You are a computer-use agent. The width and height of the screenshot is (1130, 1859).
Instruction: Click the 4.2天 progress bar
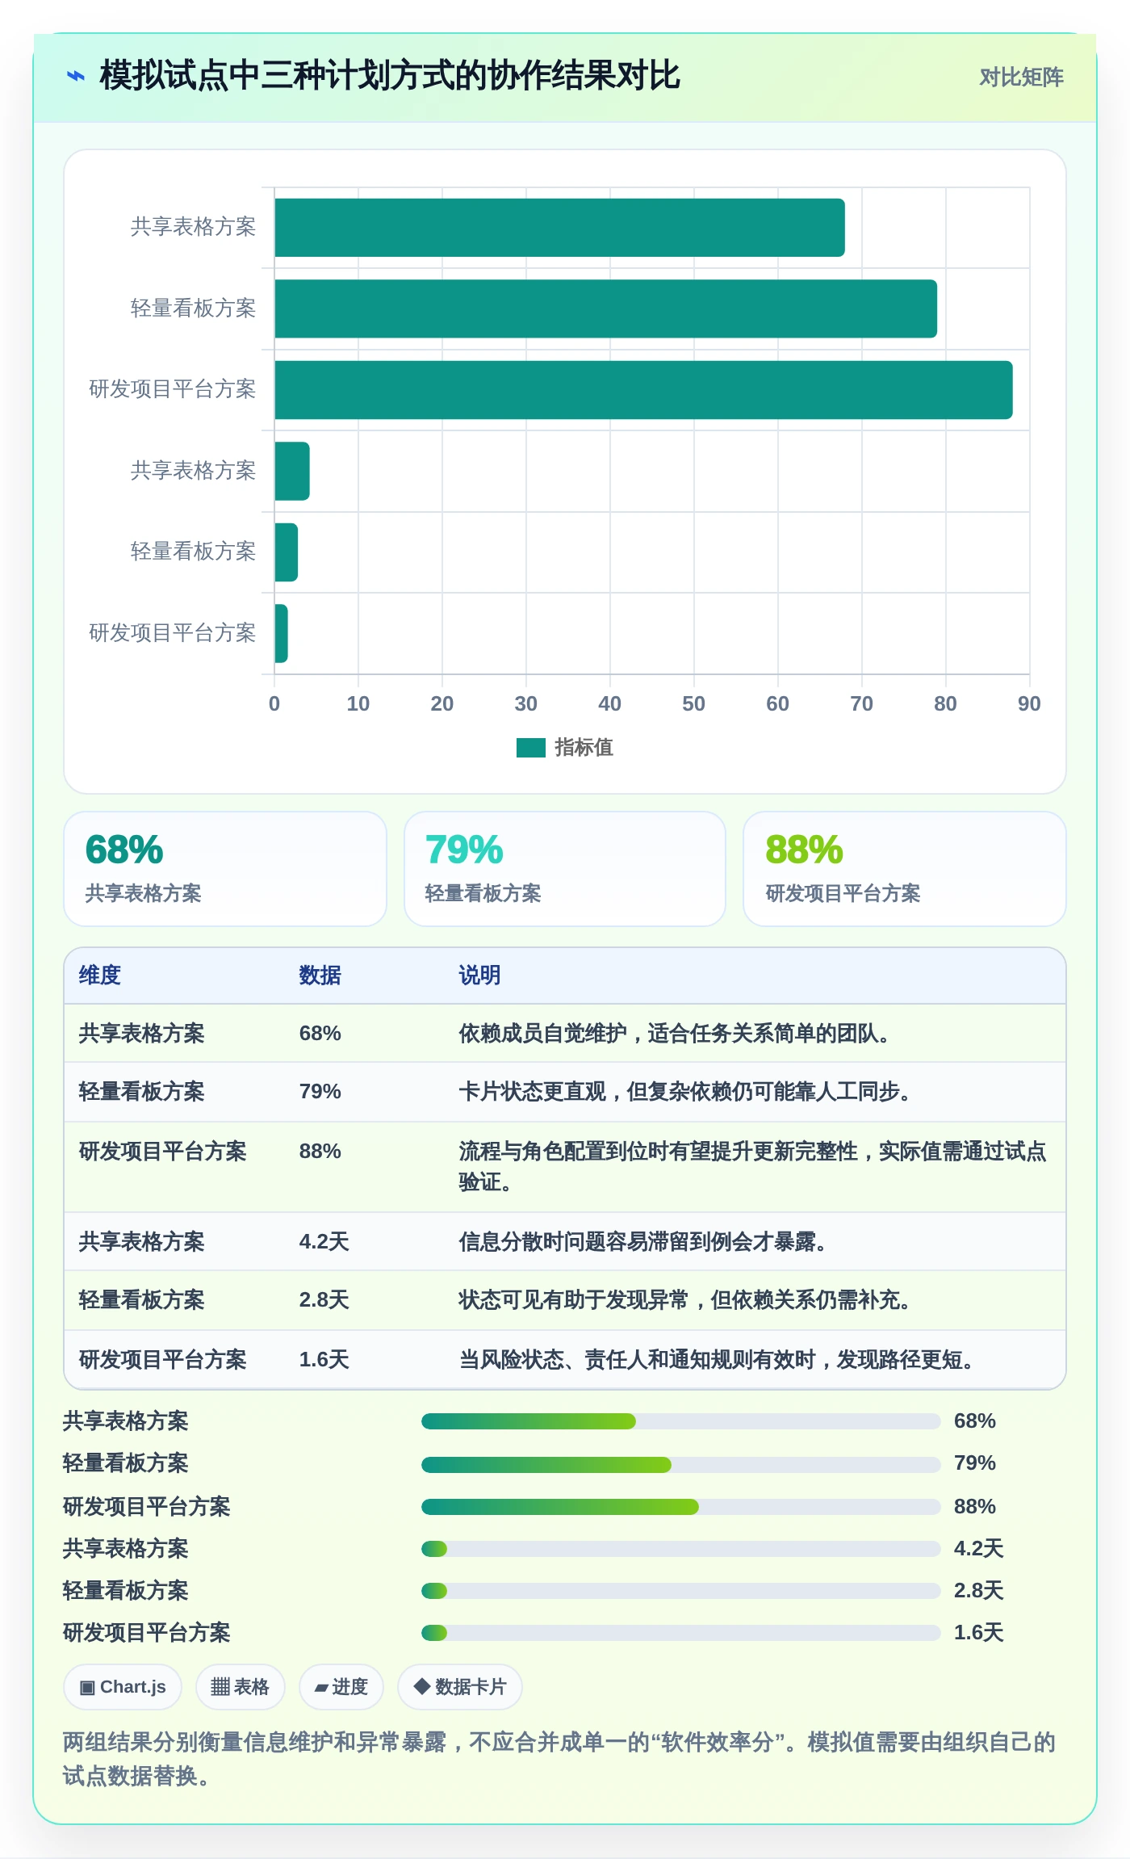coord(680,1548)
